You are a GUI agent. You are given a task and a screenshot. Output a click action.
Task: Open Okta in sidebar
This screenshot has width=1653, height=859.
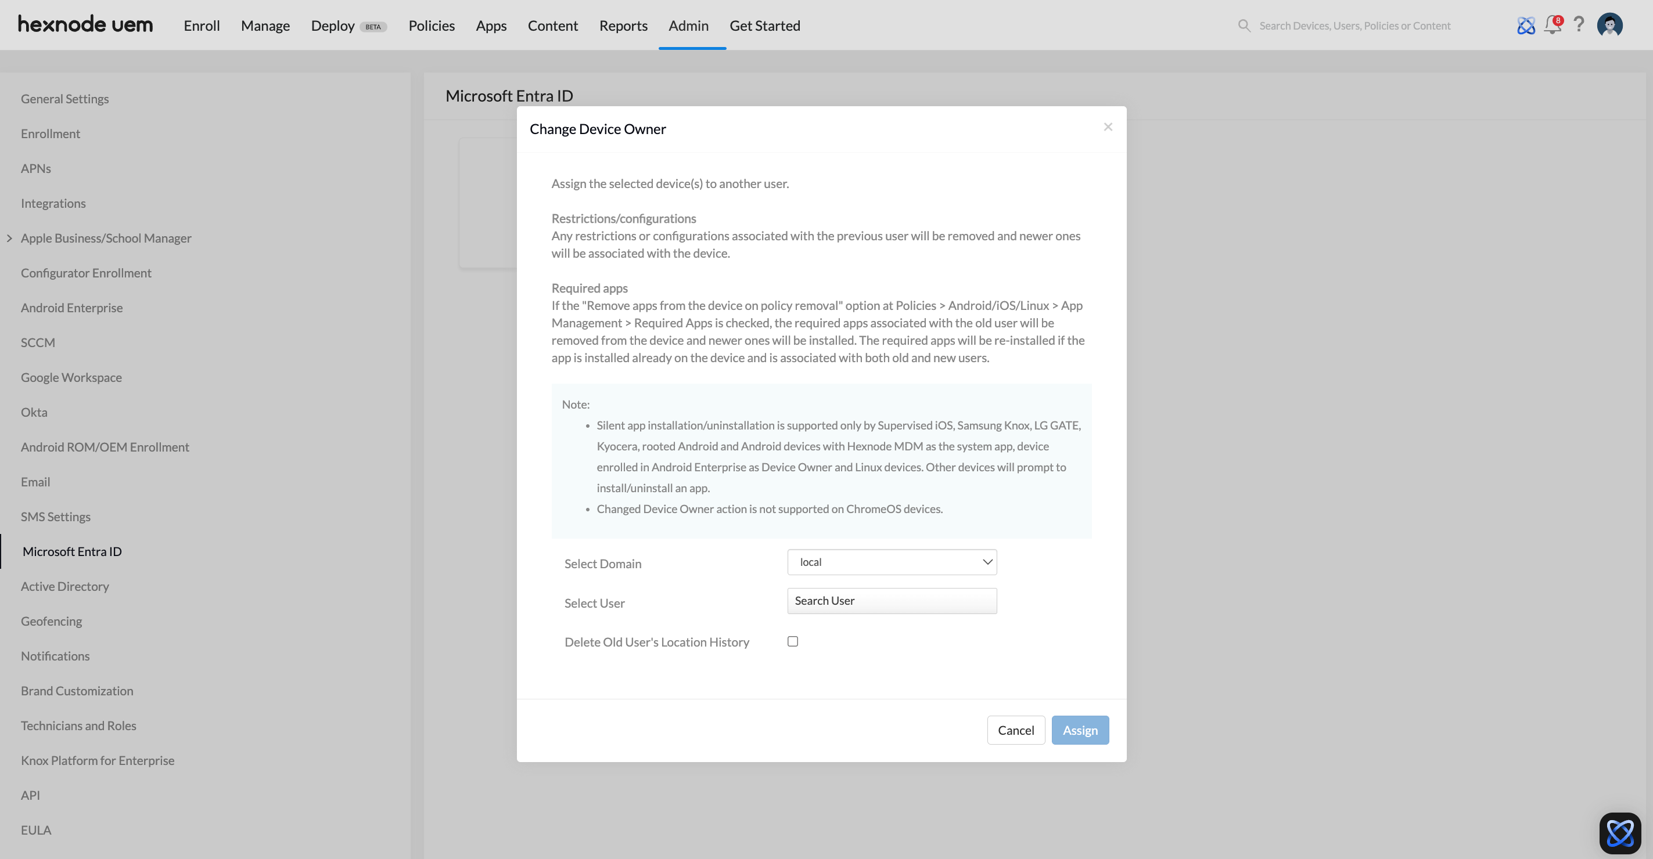pyautogui.click(x=33, y=412)
